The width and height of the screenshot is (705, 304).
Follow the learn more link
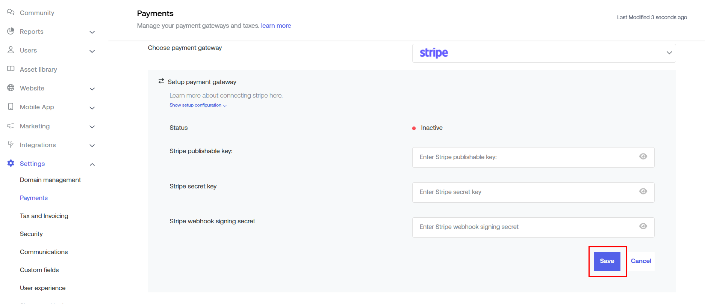click(276, 26)
